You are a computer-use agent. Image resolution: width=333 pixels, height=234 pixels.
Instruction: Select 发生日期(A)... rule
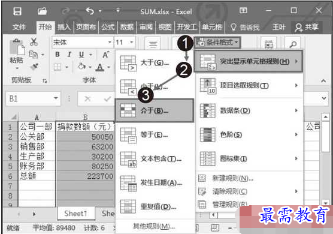tap(155, 183)
